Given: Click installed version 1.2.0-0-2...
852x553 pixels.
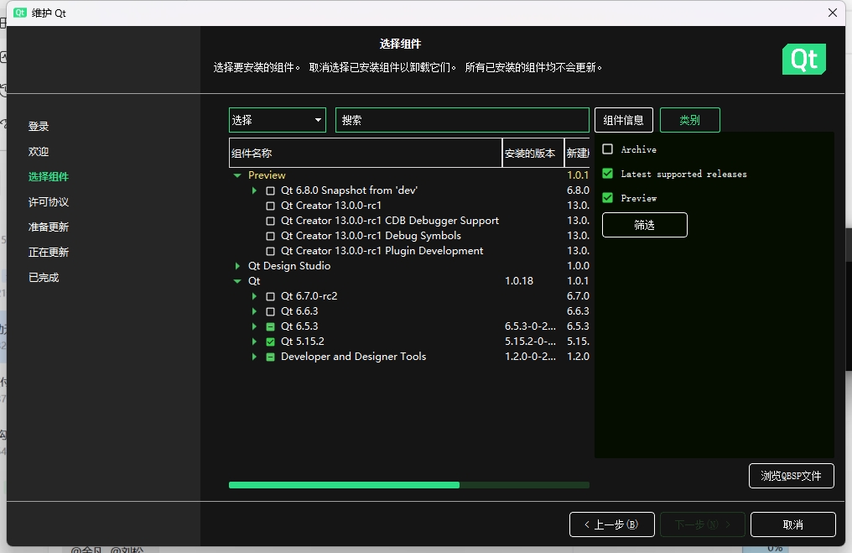Looking at the screenshot, I should tap(530, 357).
